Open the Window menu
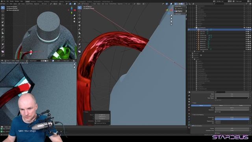 click(x=17, y=1)
